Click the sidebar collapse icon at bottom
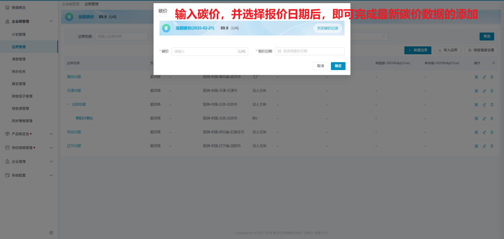The height and width of the screenshot is (239, 504). pyautogui.click(x=51, y=233)
